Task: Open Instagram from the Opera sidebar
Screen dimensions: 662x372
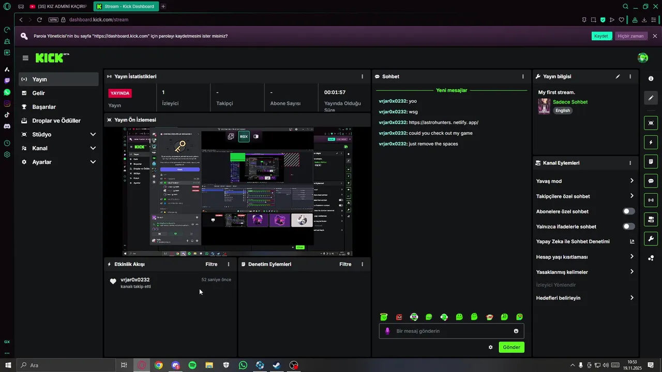Action: [x=7, y=103]
